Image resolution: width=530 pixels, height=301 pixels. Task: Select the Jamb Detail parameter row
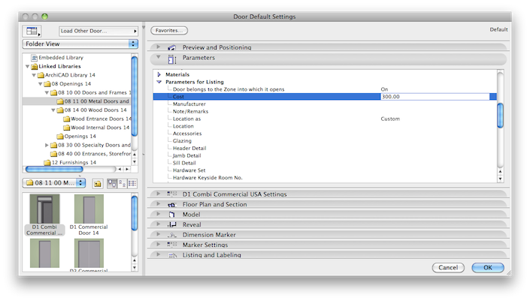pyautogui.click(x=325, y=155)
